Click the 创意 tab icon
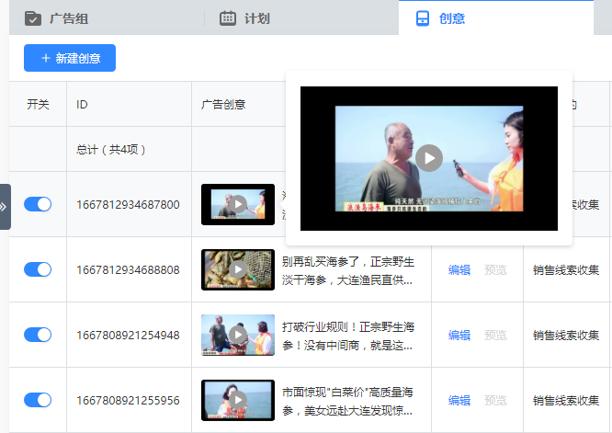Image resolution: width=612 pixels, height=433 pixels. point(423,18)
